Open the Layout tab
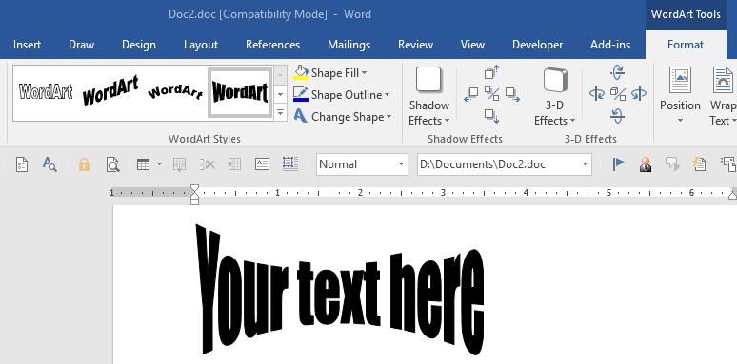 201,45
